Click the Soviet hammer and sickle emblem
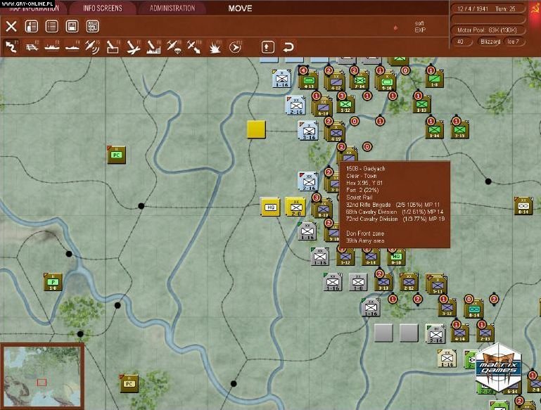541x410 pixels. click(x=536, y=8)
